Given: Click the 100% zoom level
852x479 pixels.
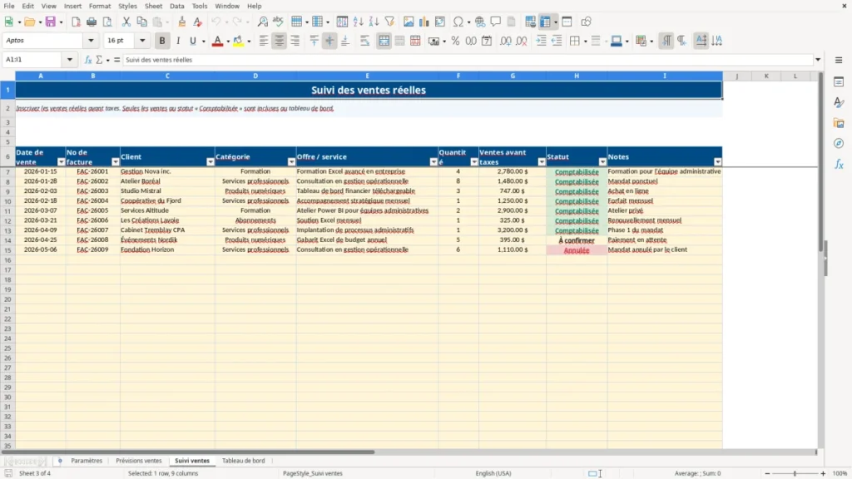Looking at the screenshot, I should pos(840,473).
